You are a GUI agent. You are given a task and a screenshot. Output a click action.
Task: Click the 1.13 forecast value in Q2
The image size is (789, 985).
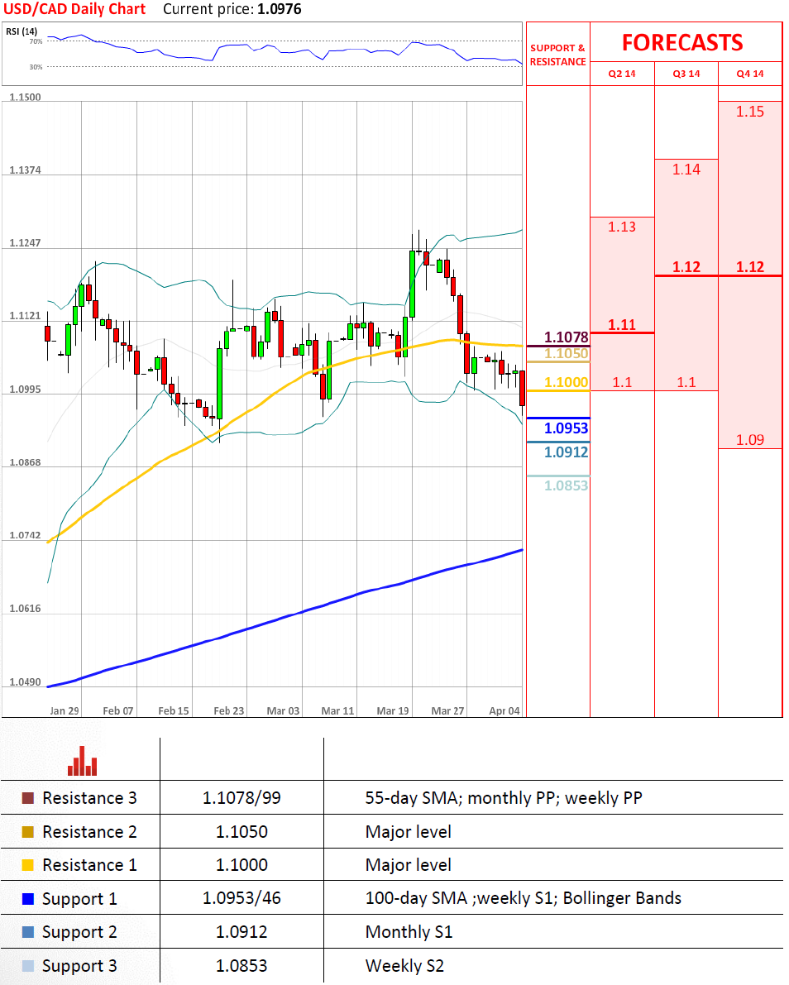(622, 227)
